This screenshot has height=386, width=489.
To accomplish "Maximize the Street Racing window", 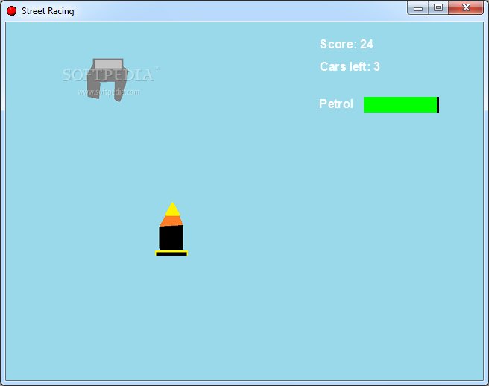I will [x=438, y=8].
